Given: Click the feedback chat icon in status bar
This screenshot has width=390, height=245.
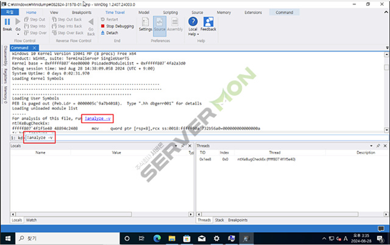Looking at the screenshot, I should pos(381,228).
